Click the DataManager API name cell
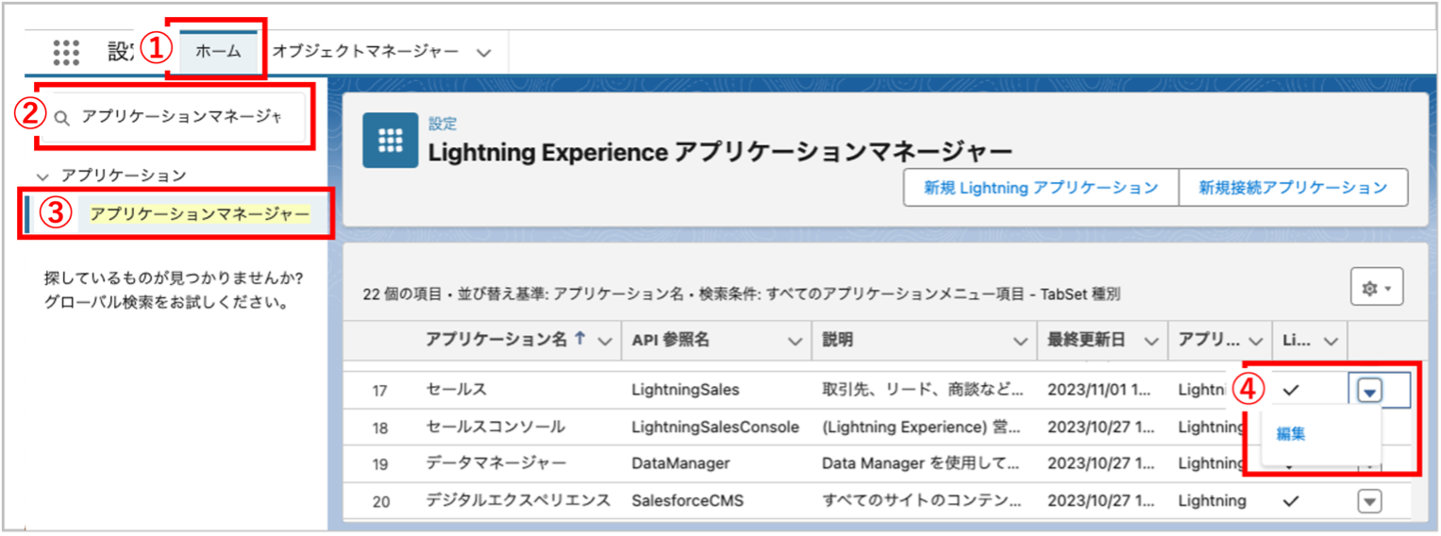1441x536 pixels. pos(680,463)
